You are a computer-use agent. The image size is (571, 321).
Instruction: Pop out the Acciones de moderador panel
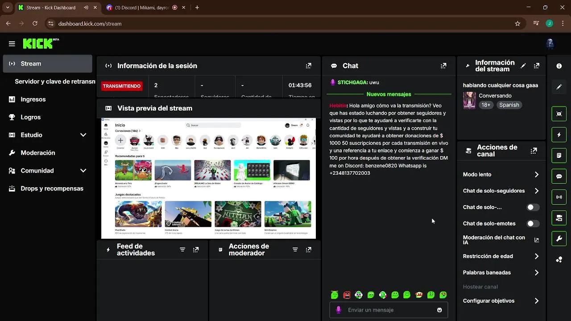pyautogui.click(x=308, y=250)
